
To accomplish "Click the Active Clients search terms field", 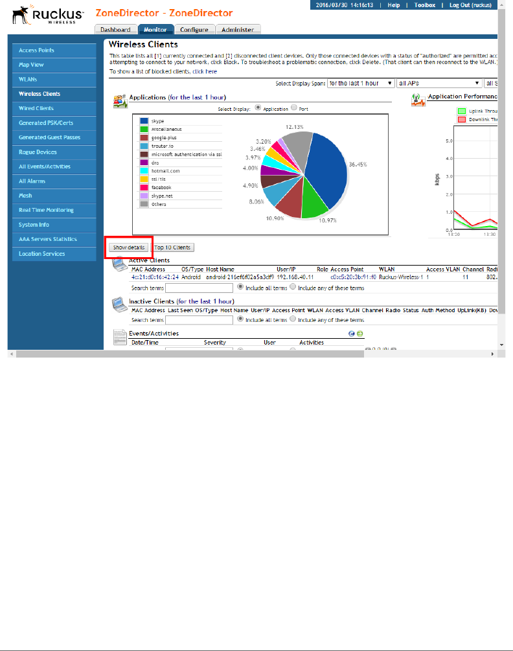I will (x=199, y=288).
